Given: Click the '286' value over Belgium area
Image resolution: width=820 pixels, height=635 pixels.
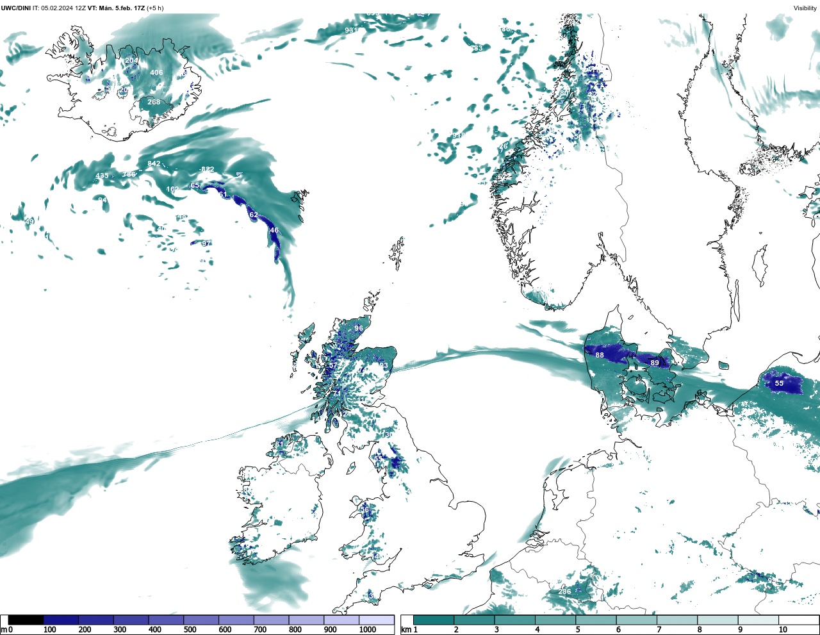Looking at the screenshot, I should pos(564,591).
